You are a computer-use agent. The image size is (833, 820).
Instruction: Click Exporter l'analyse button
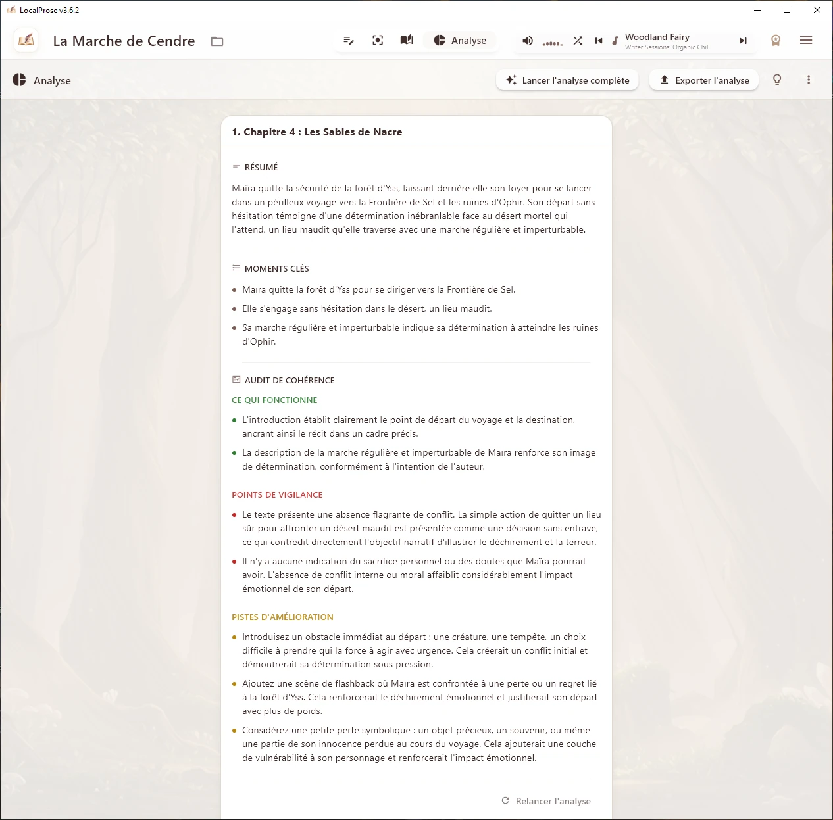(x=704, y=80)
